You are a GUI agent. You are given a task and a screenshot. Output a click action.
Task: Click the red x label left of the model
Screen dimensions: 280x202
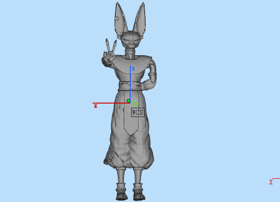tap(96, 106)
